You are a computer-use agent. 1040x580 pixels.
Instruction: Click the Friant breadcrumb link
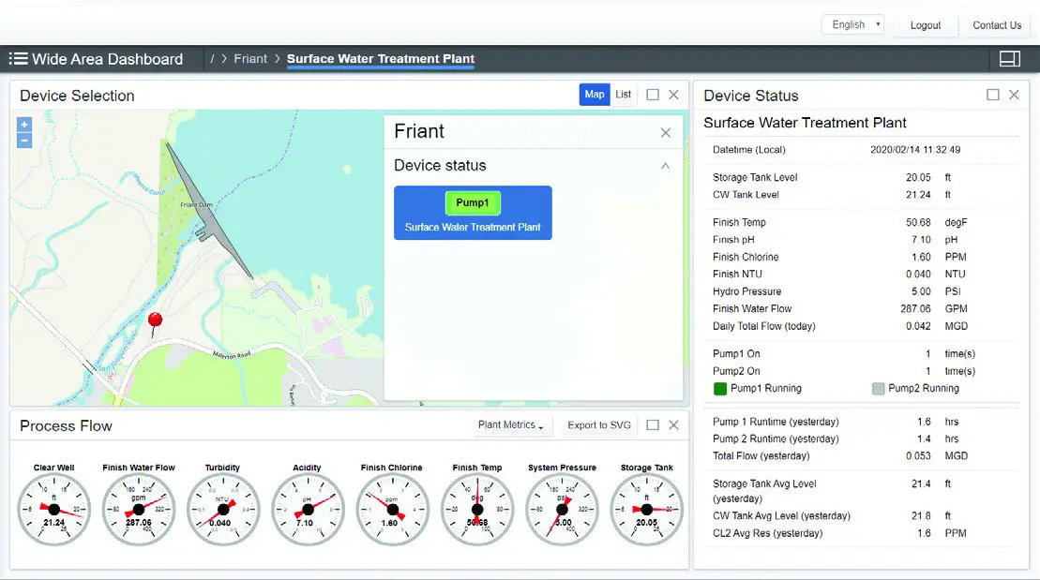pyautogui.click(x=250, y=58)
